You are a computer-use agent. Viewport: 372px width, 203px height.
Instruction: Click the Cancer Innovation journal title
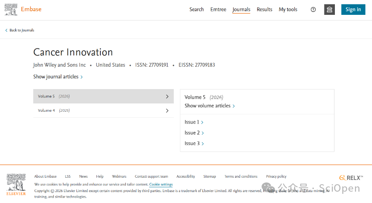[x=73, y=52]
